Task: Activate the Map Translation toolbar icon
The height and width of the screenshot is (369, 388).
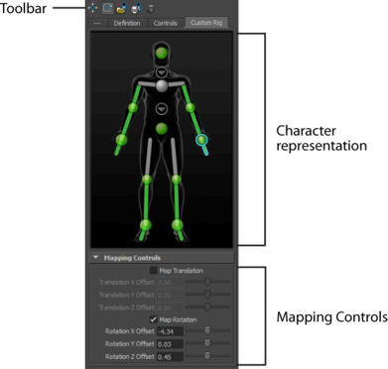Action: (93, 8)
